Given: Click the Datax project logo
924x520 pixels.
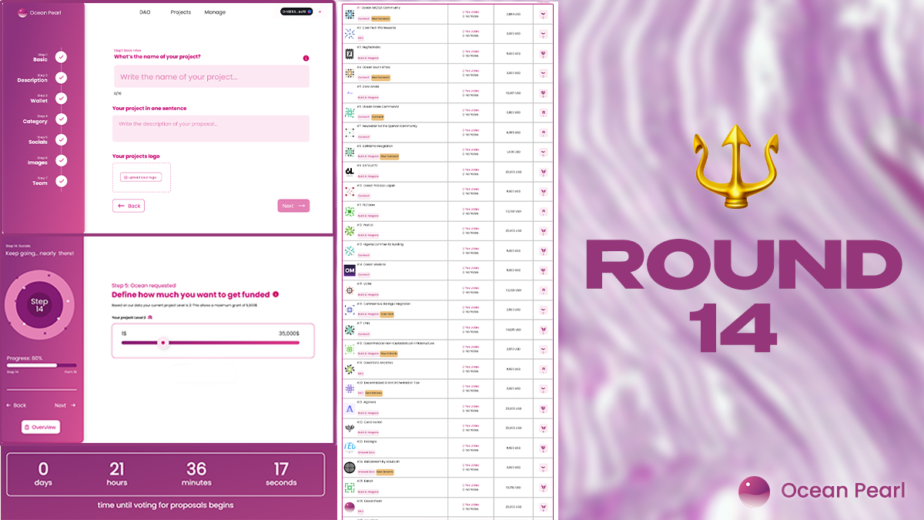Looking at the screenshot, I should coord(350,487).
